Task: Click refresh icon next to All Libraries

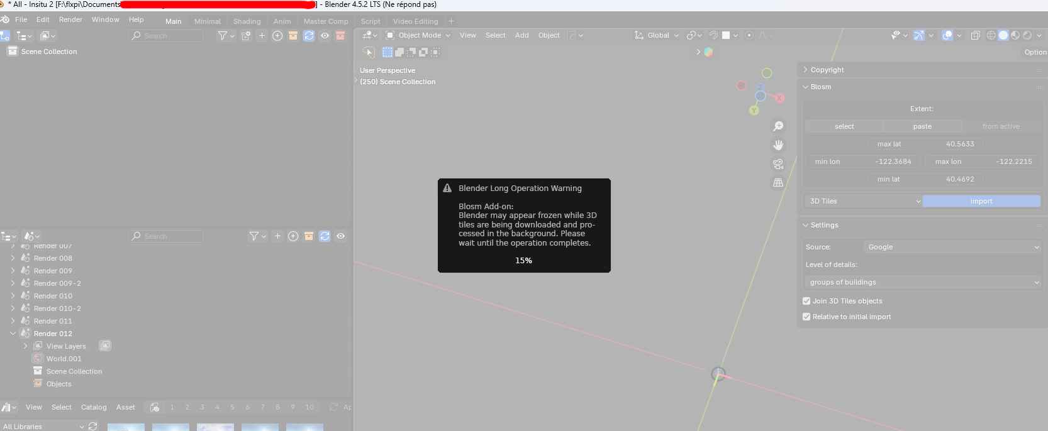Action: (93, 426)
